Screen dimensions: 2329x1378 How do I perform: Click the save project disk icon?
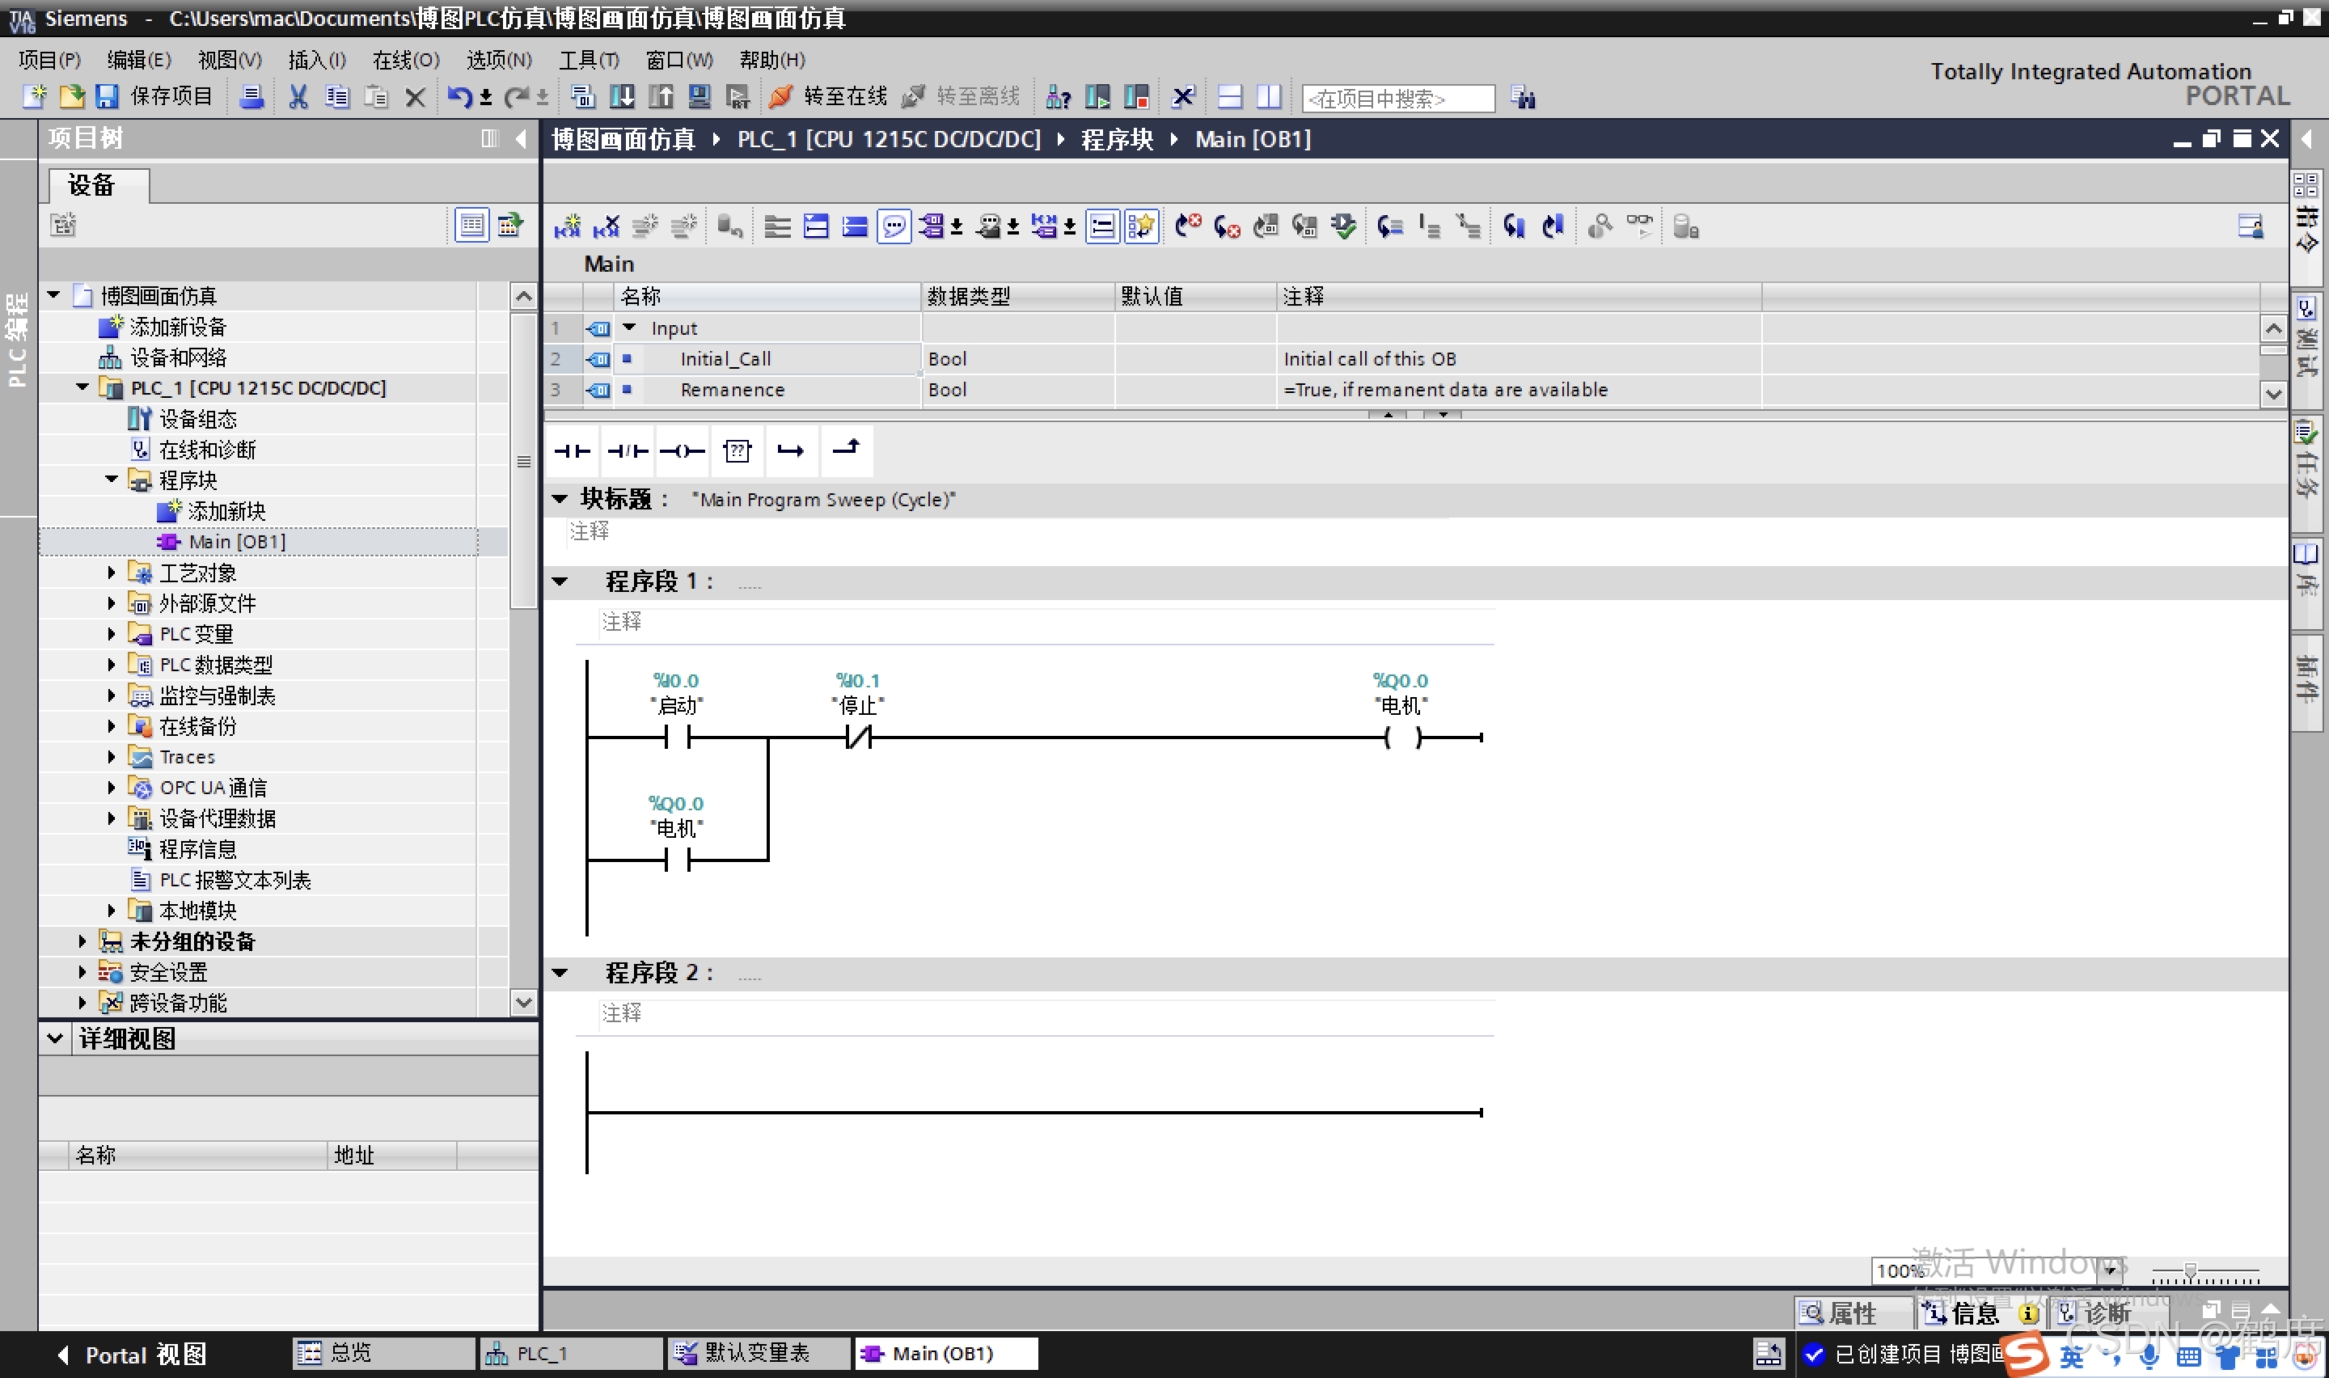107,96
